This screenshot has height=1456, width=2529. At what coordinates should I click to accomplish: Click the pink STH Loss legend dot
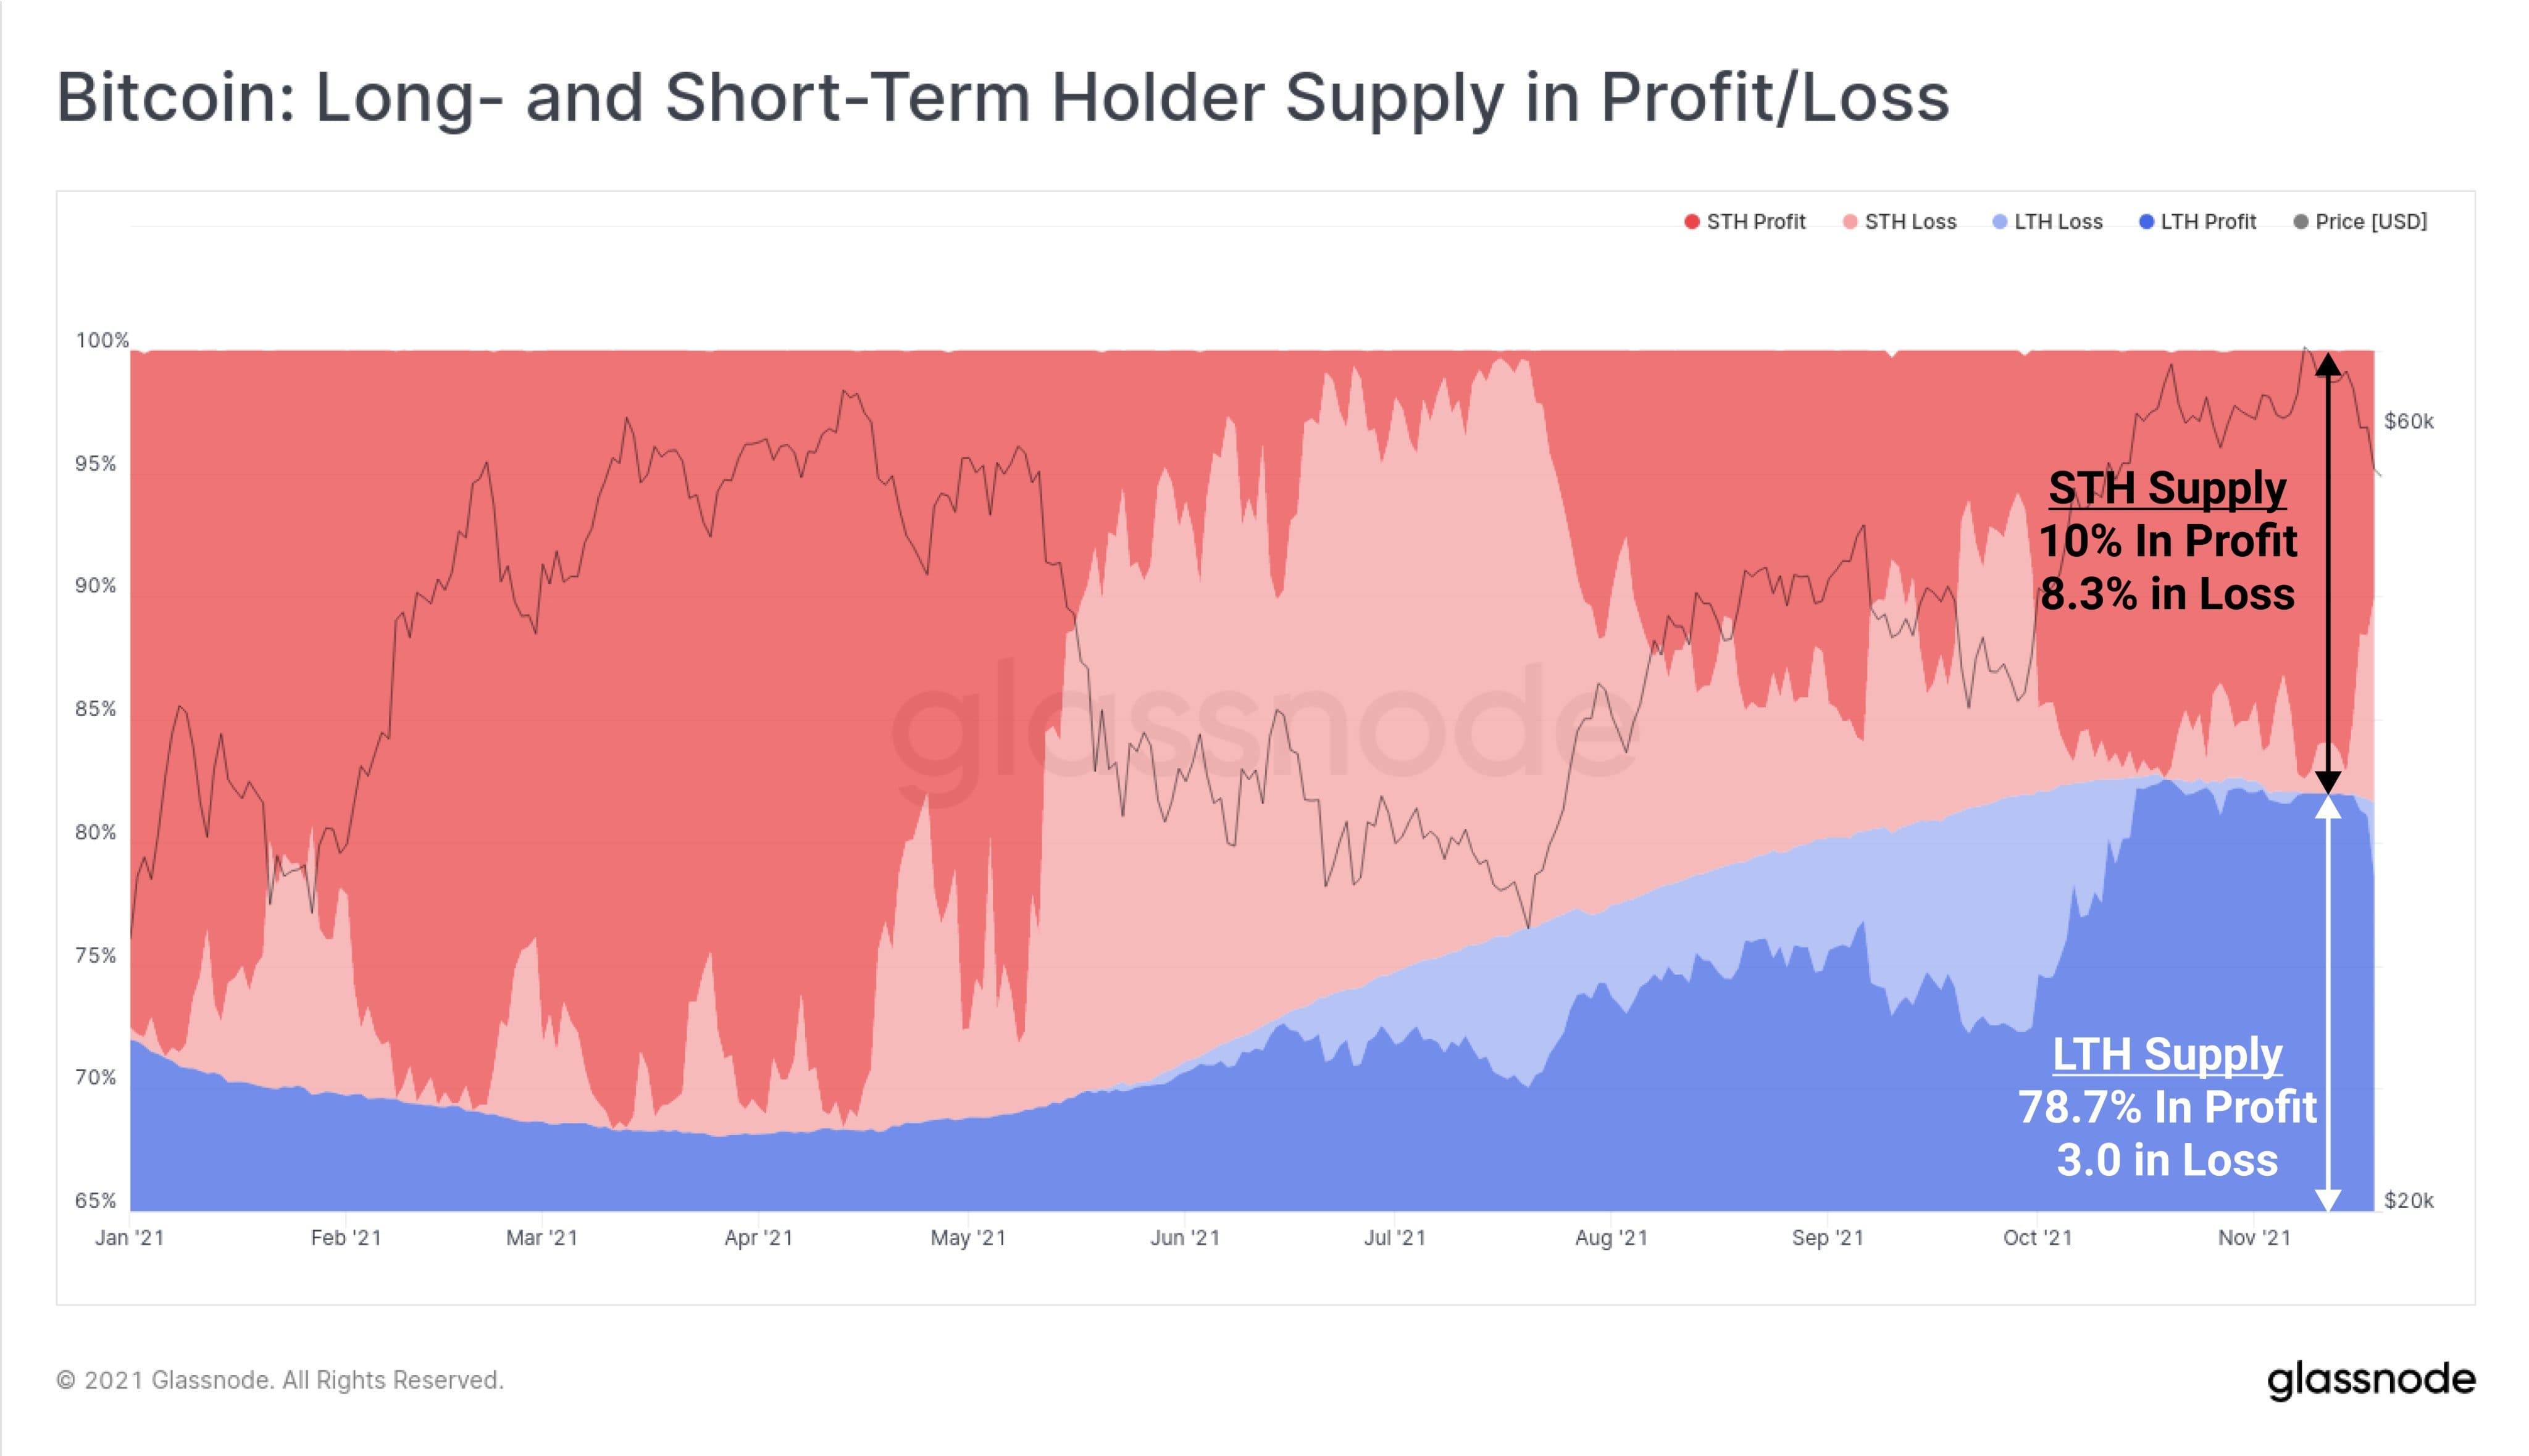click(1850, 222)
